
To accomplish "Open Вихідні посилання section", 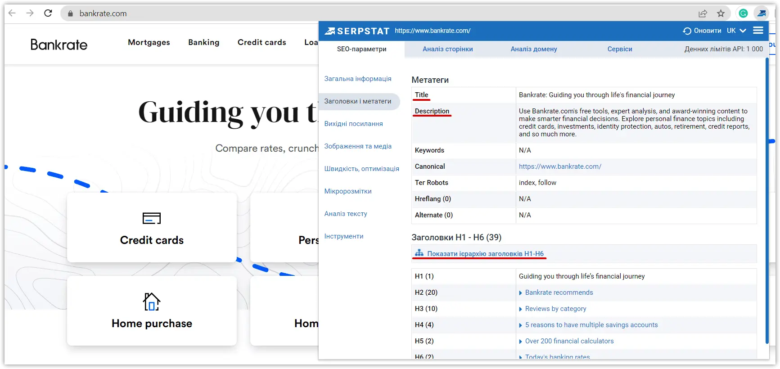I will click(353, 124).
